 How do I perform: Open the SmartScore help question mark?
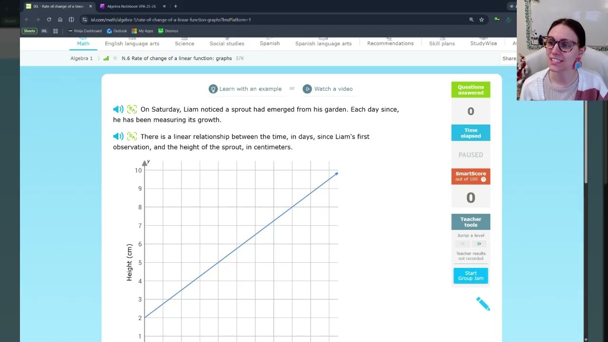pyautogui.click(x=484, y=179)
